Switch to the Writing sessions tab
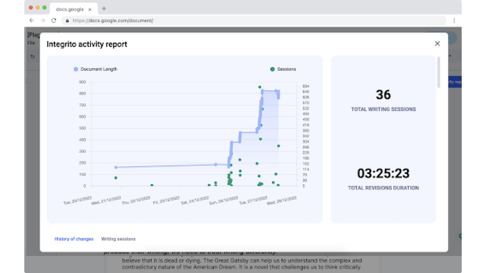Image resolution: width=486 pixels, height=273 pixels. coord(118,239)
